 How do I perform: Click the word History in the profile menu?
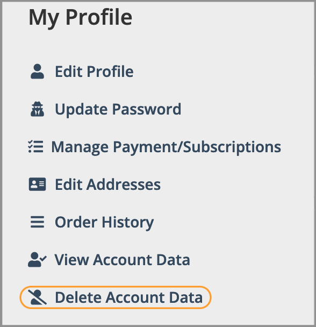pos(128,223)
